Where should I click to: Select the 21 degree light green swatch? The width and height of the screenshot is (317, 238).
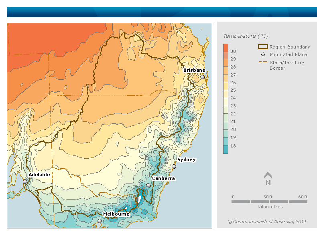click(x=226, y=117)
